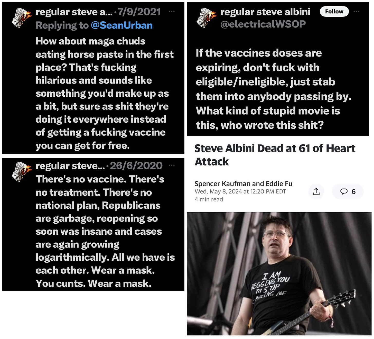The width and height of the screenshot is (374, 339).
Task: Open the @SeanUrban mention link
Action: pos(122,25)
